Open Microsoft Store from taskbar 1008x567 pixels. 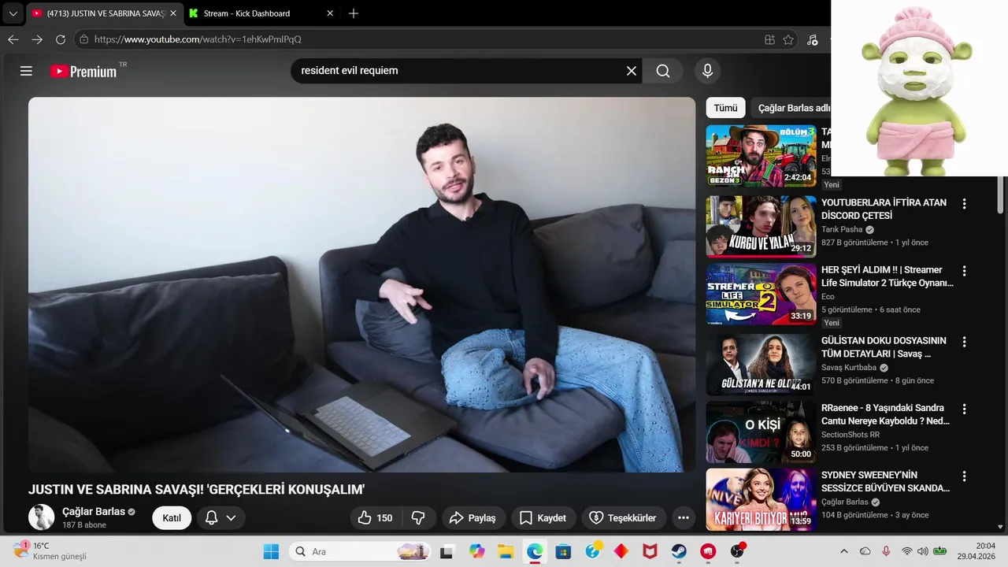(x=563, y=551)
